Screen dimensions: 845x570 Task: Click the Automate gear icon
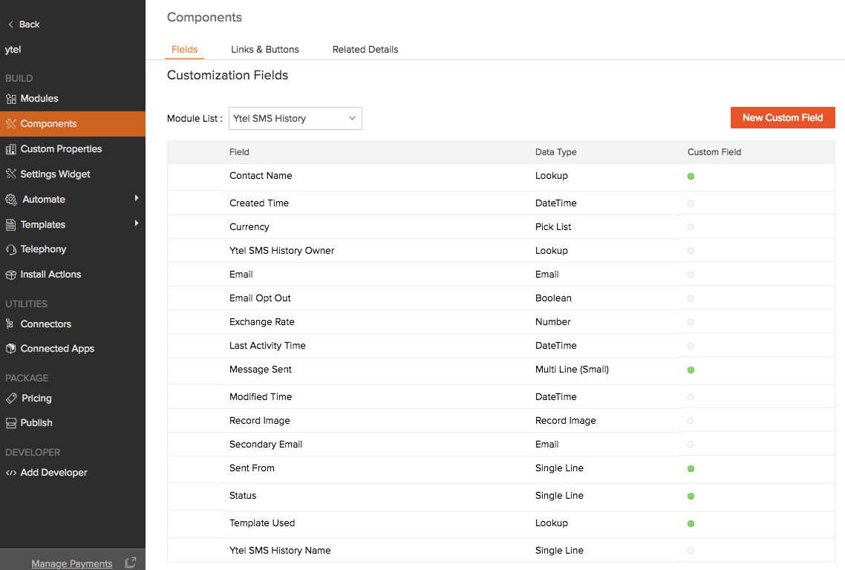click(x=11, y=200)
